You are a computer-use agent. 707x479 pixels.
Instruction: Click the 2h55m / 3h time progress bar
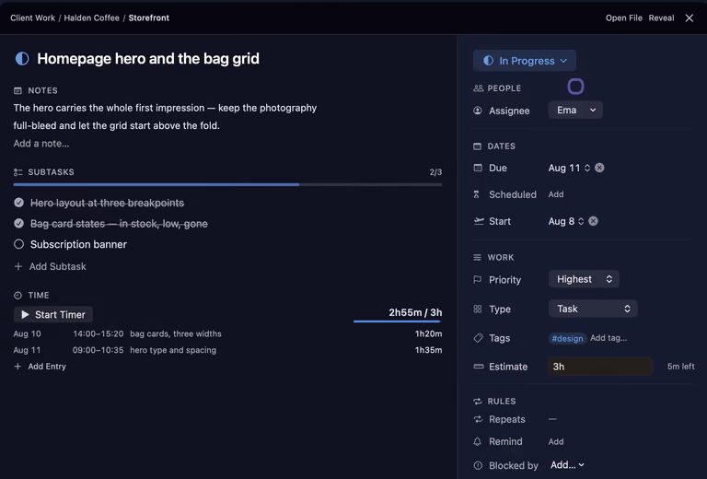click(398, 321)
